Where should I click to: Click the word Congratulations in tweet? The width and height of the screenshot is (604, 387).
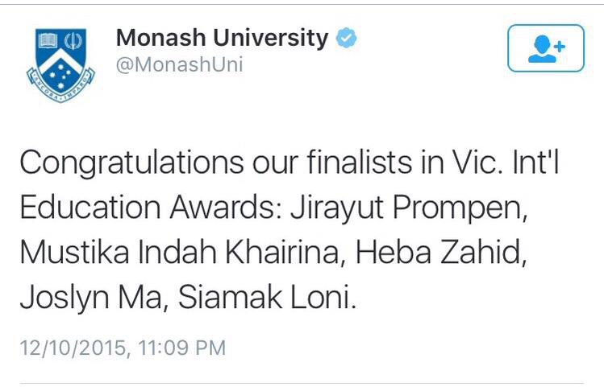click(131, 163)
